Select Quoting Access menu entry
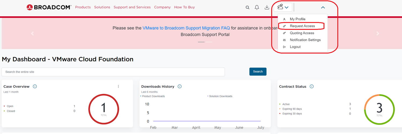Screen dimensions: 402x134 tap(303, 33)
